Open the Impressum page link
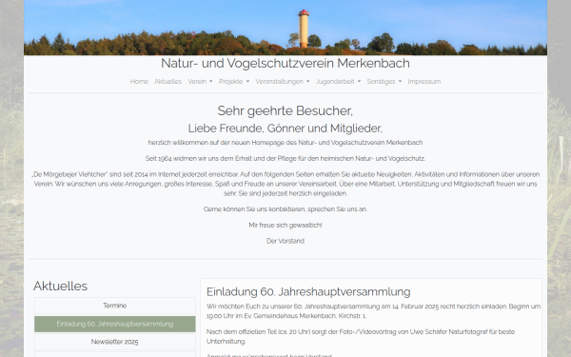The width and height of the screenshot is (571, 357). pos(423,82)
